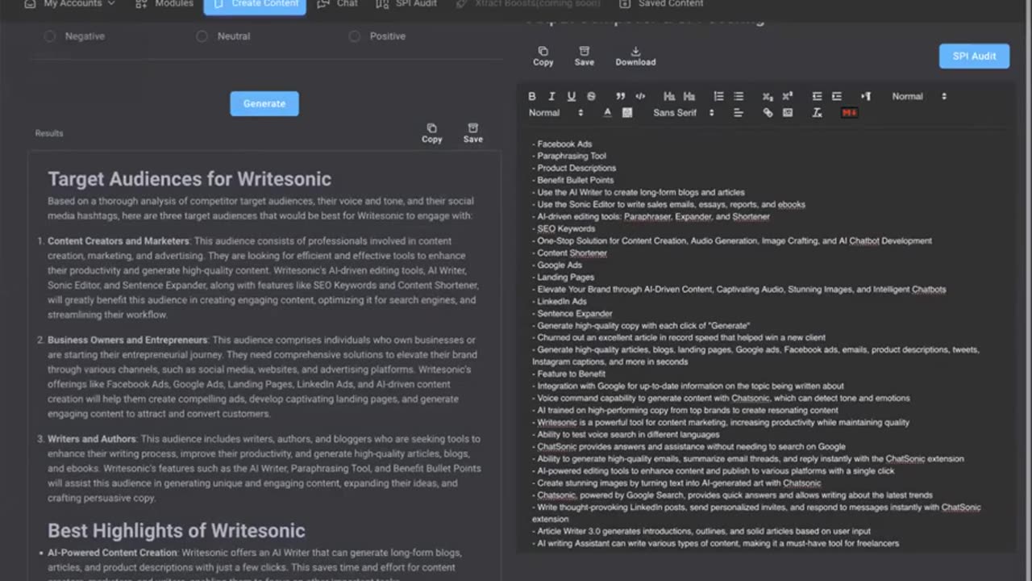1032x581 pixels.
Task: Pick a text background highlight color
Action: tap(627, 113)
